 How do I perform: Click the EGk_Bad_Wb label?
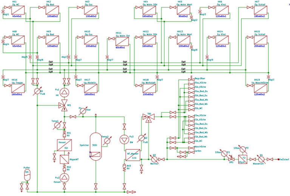tap(201, 137)
